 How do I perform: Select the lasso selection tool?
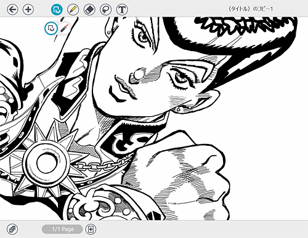tap(105, 9)
